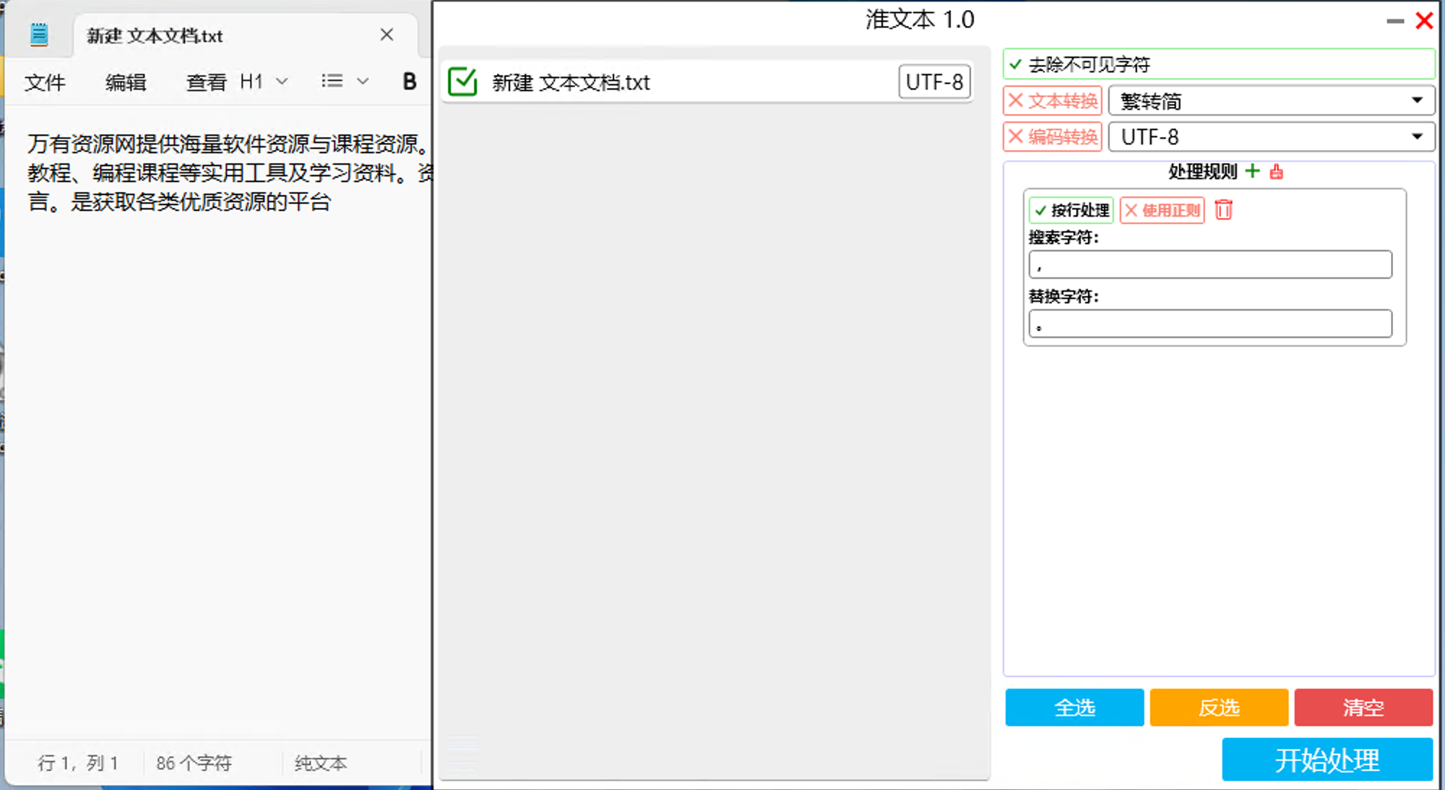
Task: Close the 新建 文本文档.txt Notepad tab
Action: click(387, 35)
